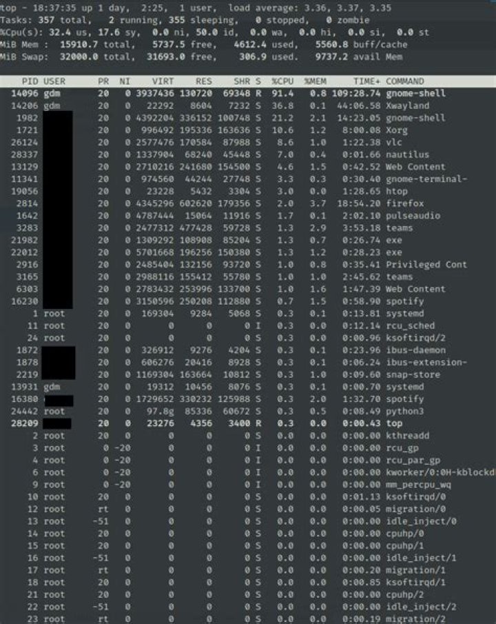Click the migration/0 command
The height and width of the screenshot is (624, 496).
[415, 510]
